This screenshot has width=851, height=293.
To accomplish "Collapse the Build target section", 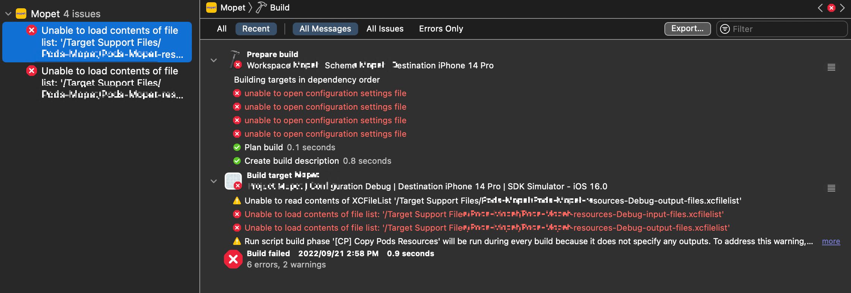I will point(214,181).
